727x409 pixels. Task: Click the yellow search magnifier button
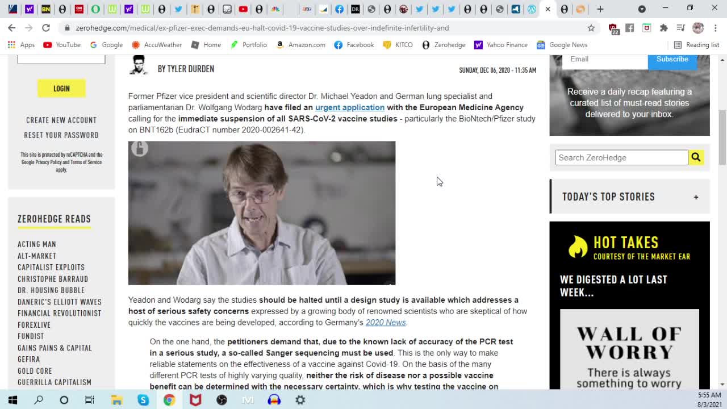[696, 157]
